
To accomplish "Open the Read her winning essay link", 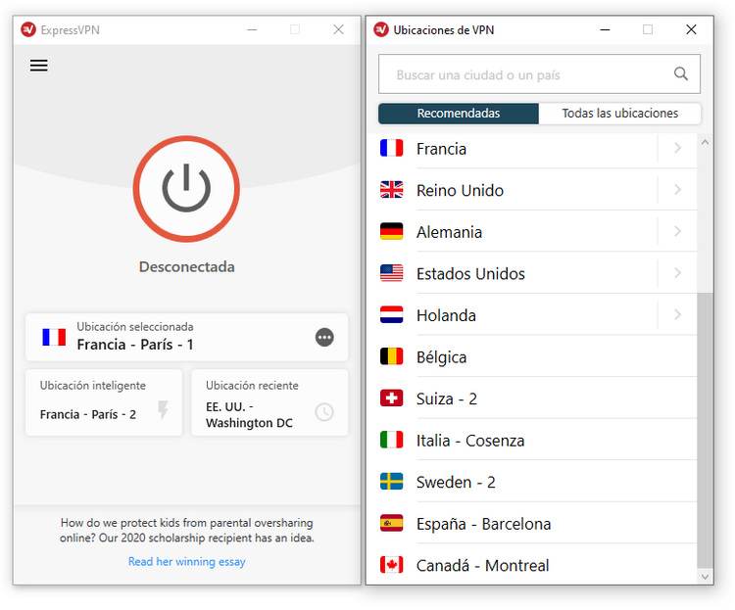I will click(186, 561).
